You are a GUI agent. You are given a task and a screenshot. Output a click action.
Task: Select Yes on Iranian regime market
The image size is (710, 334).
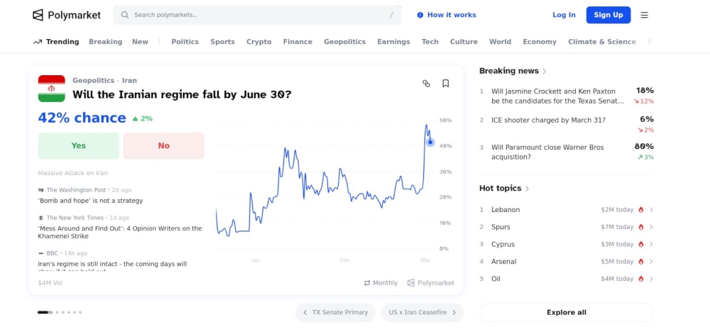click(x=78, y=145)
